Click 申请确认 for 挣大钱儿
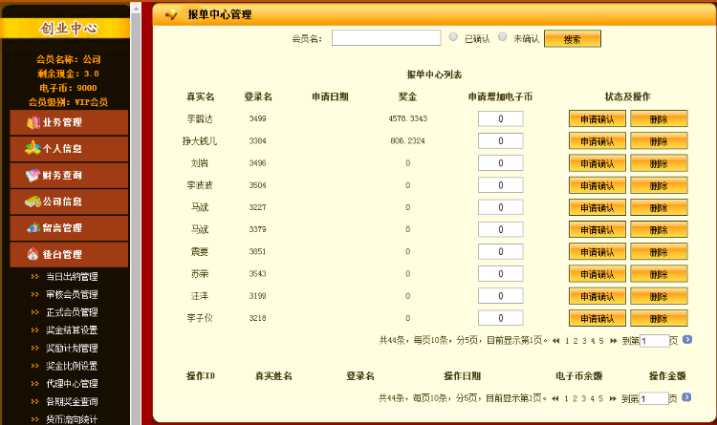Viewport: 717px width, 425px height. [597, 141]
